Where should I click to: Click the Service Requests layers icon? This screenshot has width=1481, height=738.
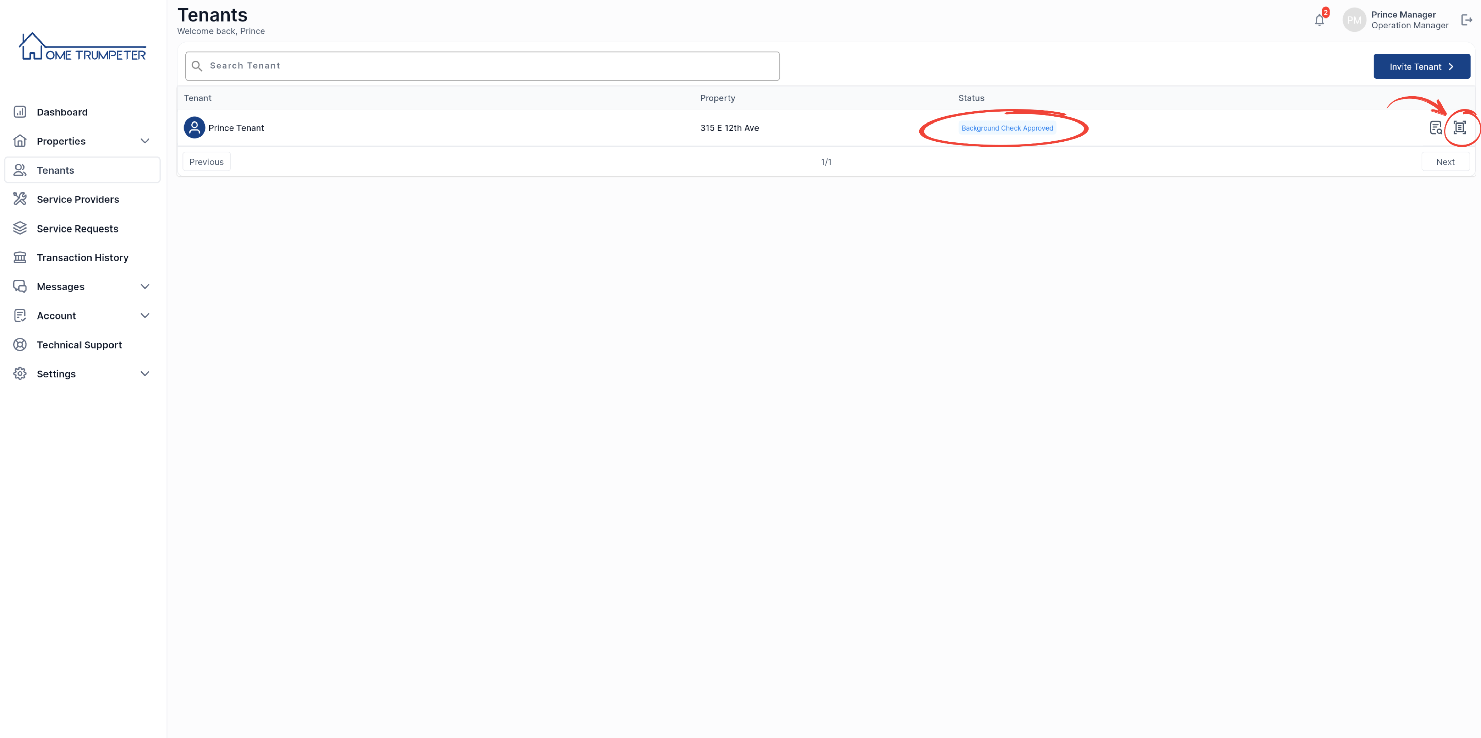point(20,228)
